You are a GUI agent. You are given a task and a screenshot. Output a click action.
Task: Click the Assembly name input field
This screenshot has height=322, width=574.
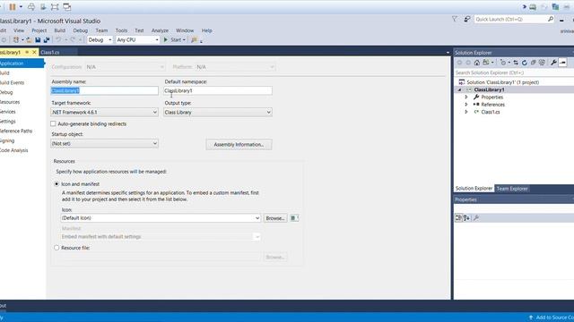click(104, 90)
